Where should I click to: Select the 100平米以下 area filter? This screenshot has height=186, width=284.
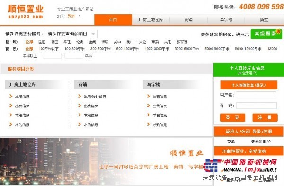click(49, 49)
